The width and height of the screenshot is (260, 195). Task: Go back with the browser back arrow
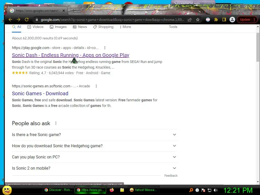tap(10, 20)
